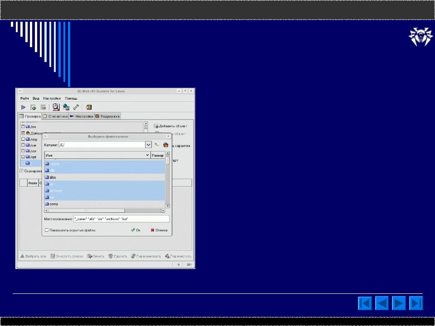Click the Файл column header in results
Image resolution: width=435 pixels, height=326 pixels.
click(x=33, y=183)
